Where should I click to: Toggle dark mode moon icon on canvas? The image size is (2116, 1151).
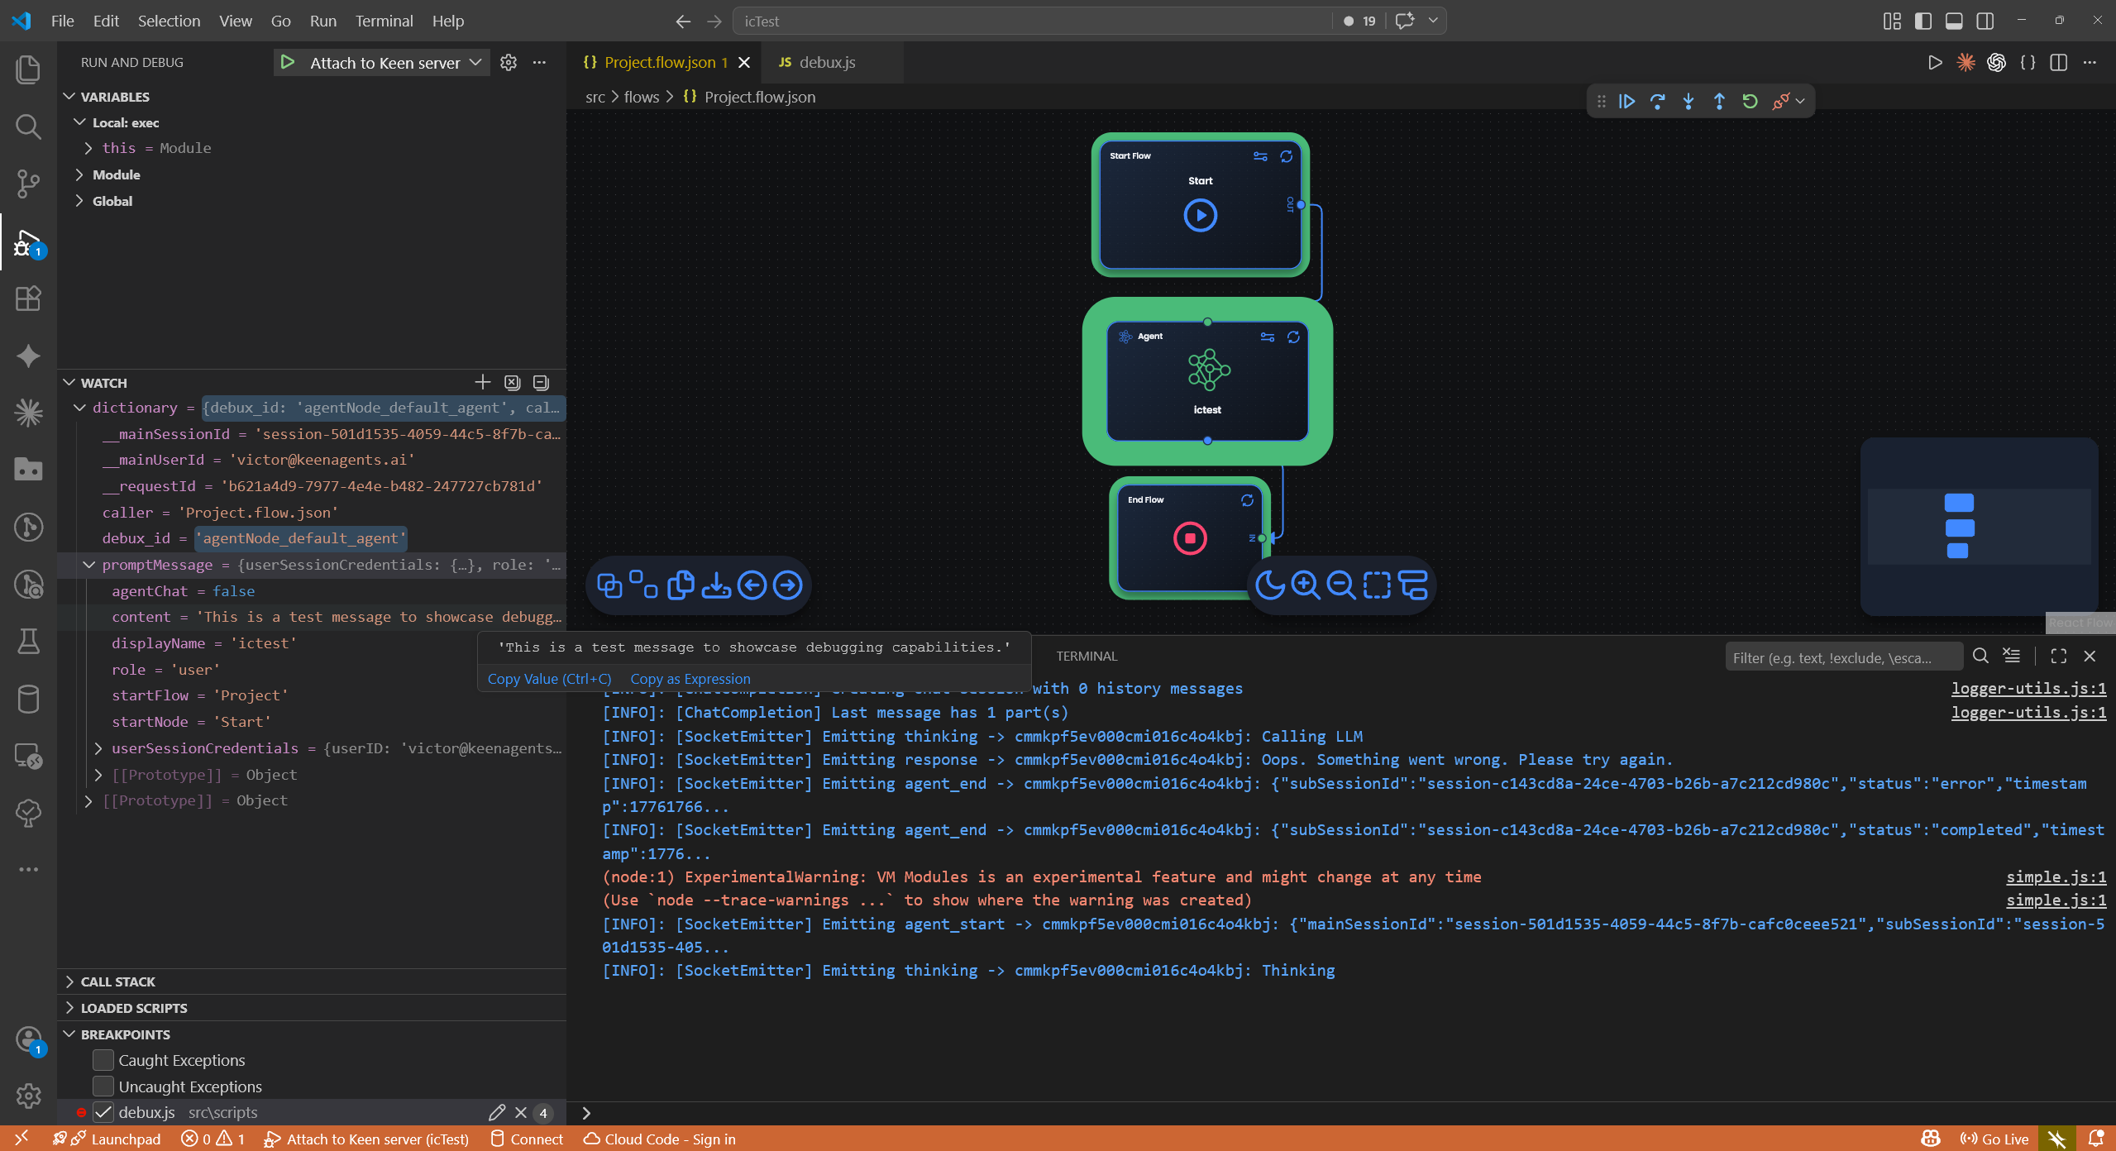(1269, 585)
